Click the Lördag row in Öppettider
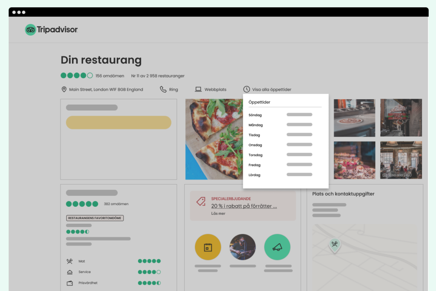Screen dimensions: 436x291 tap(280, 175)
